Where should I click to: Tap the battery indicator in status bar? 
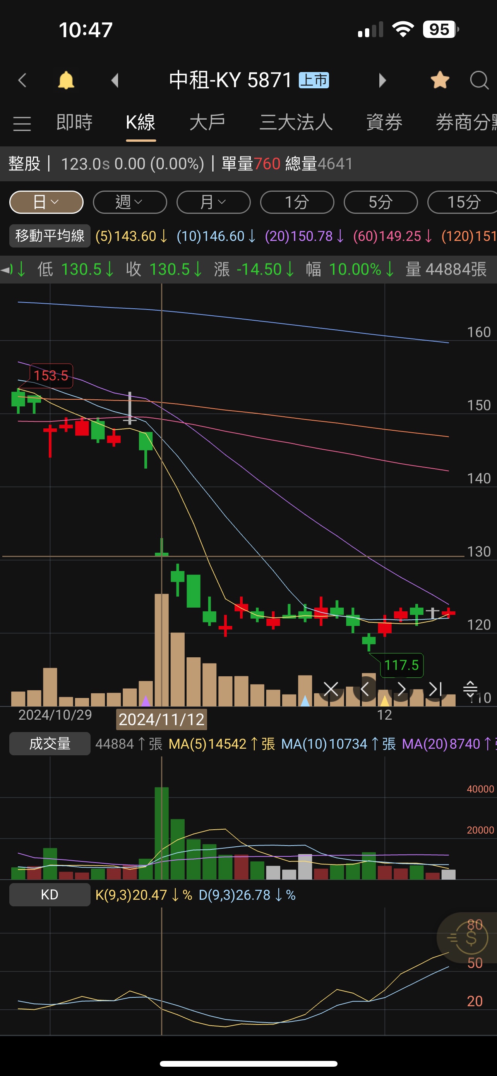(x=440, y=30)
